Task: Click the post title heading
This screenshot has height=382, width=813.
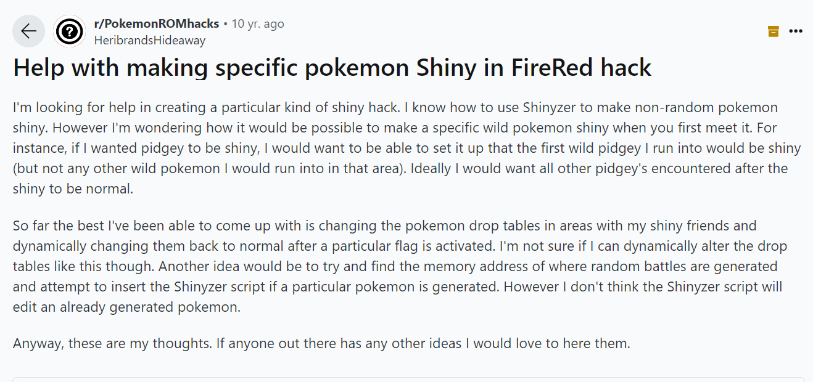Action: click(x=332, y=67)
